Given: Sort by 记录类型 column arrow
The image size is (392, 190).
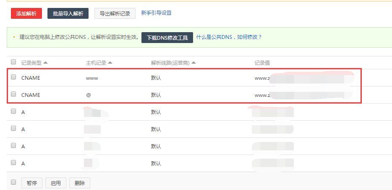Looking at the screenshot, I should [45, 63].
